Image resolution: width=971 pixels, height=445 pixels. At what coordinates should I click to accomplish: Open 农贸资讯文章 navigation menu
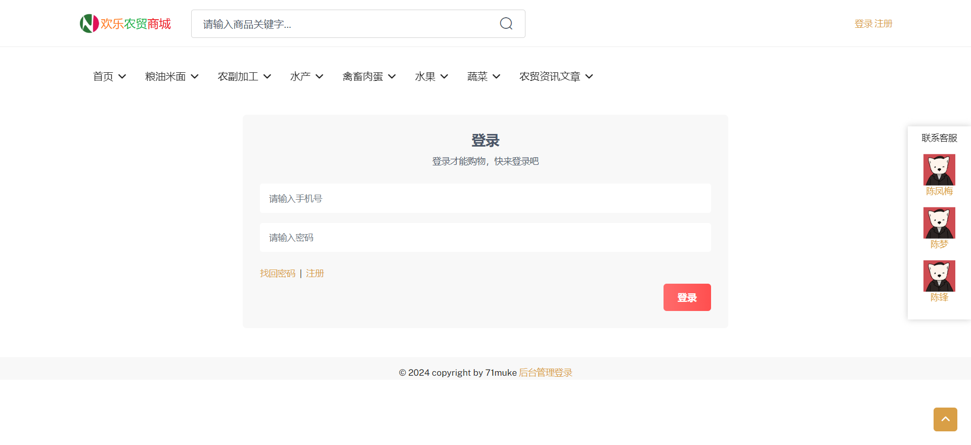click(556, 76)
